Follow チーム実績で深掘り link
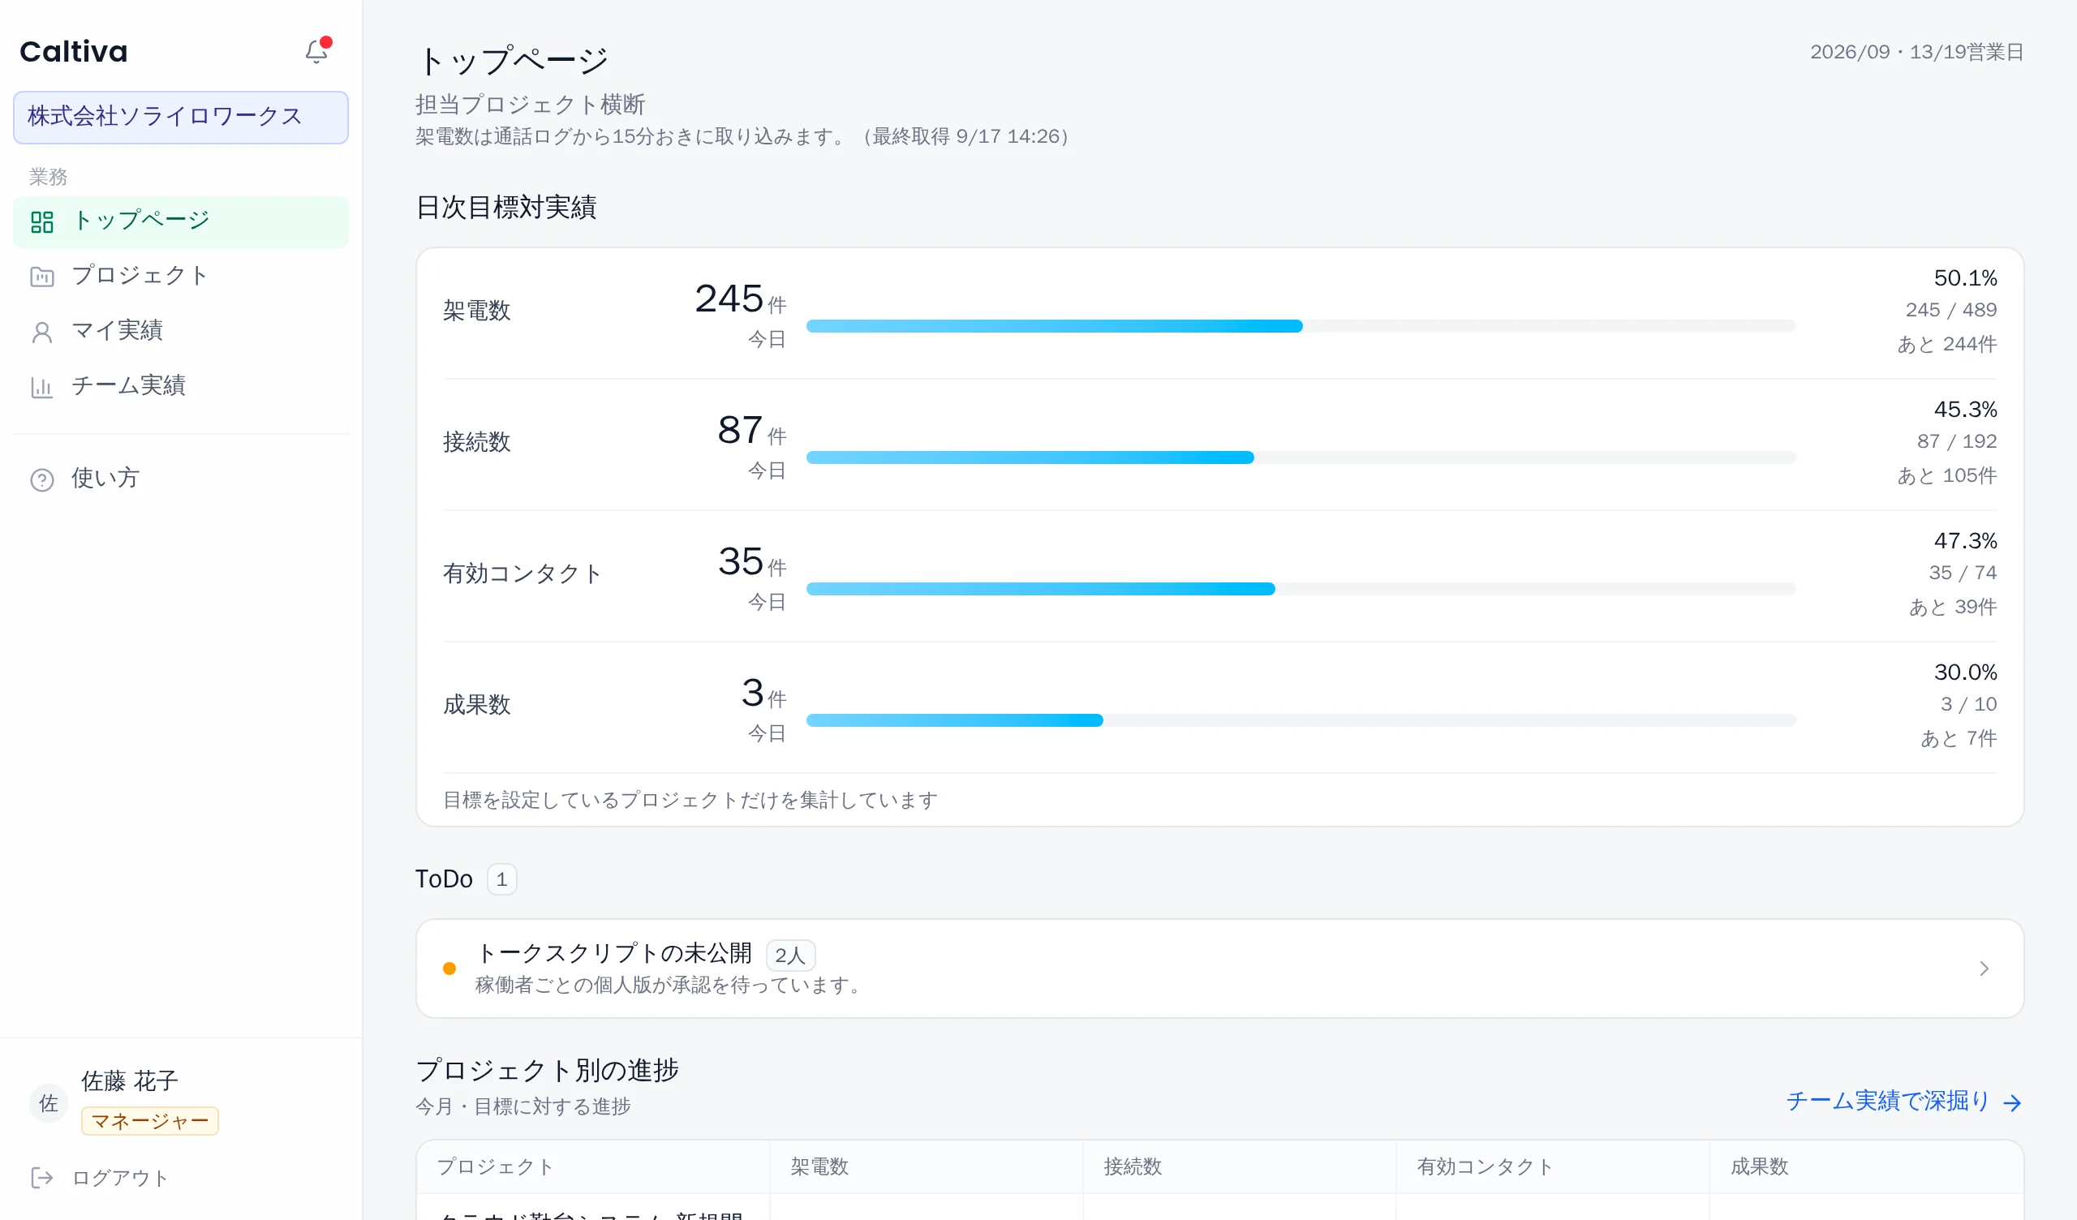 click(x=1904, y=1102)
